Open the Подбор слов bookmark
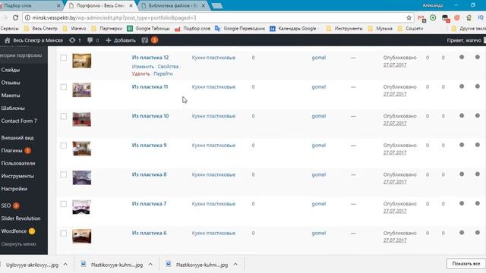 (x=192, y=29)
